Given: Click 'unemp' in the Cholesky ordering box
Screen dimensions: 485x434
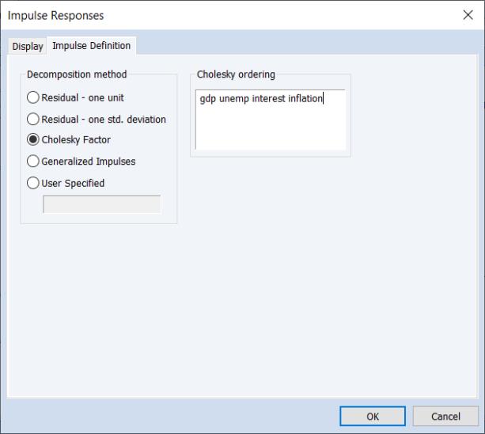Looking at the screenshot, I should [x=233, y=98].
